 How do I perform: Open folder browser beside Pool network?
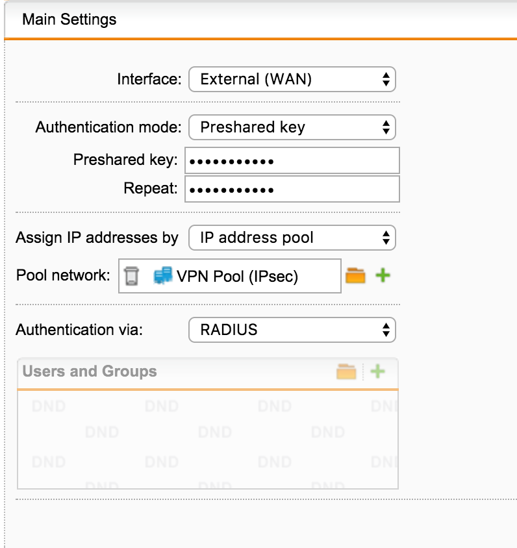click(355, 275)
